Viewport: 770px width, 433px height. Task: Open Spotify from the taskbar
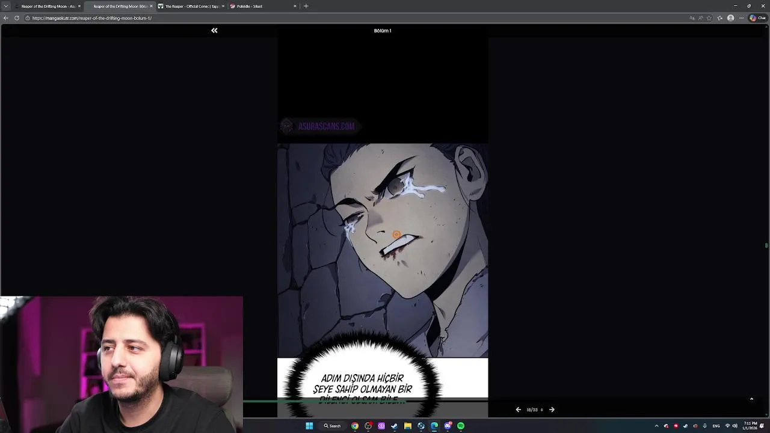(461, 426)
